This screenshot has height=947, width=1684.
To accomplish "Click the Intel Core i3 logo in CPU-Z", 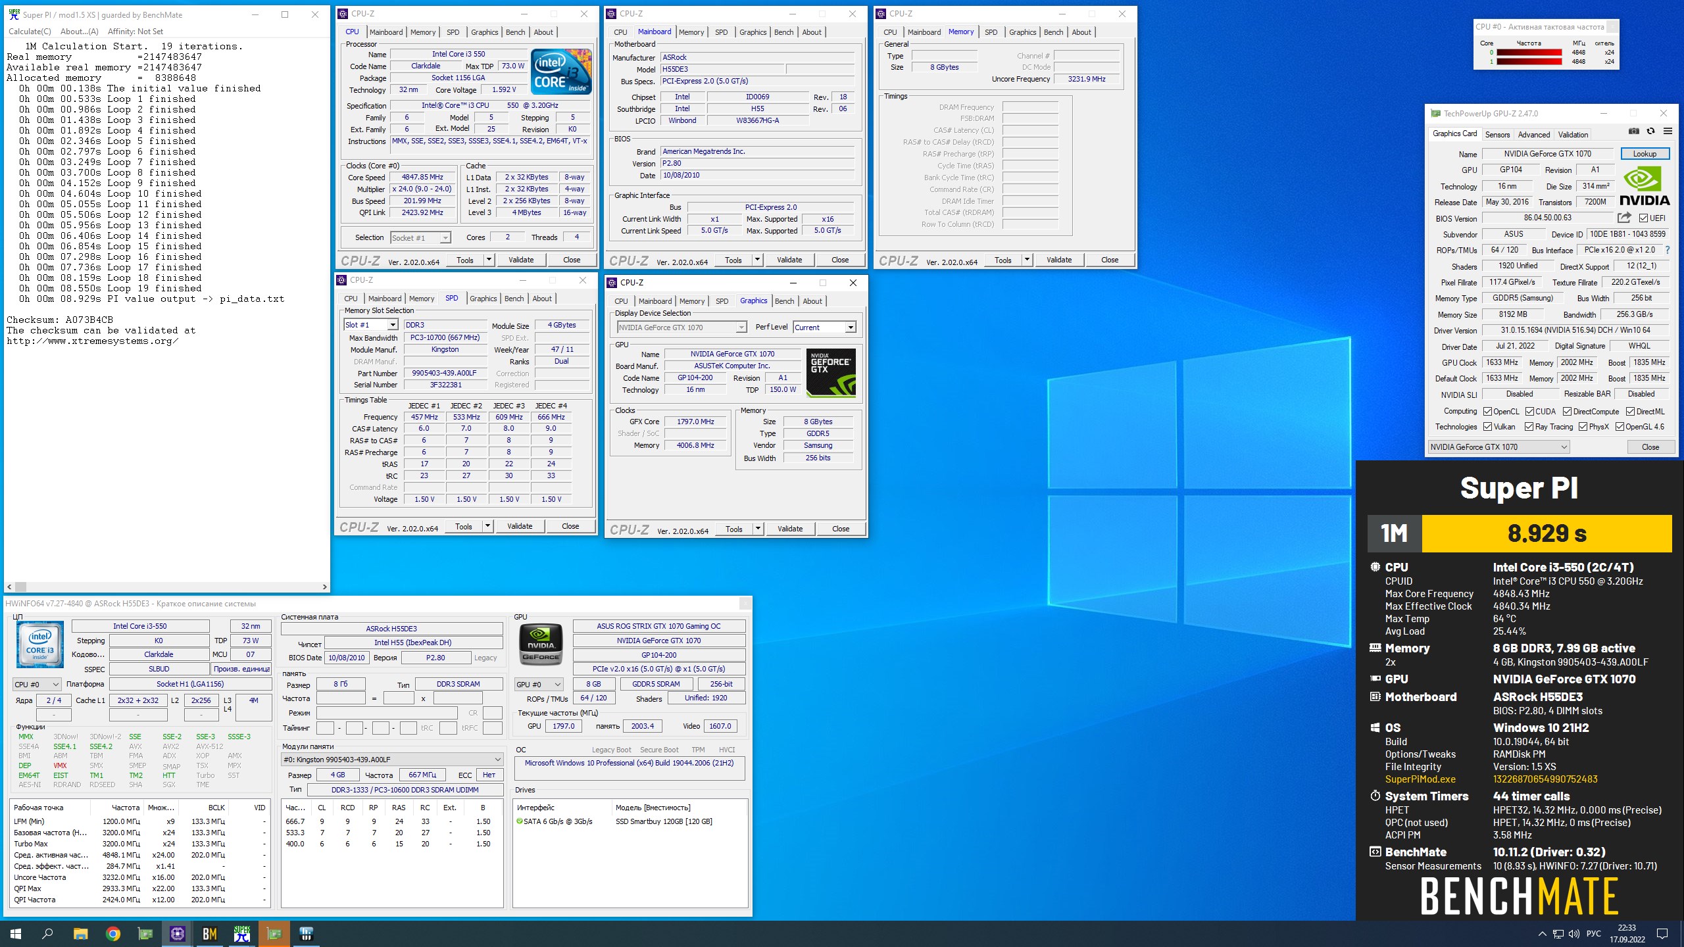I will pyautogui.click(x=562, y=72).
